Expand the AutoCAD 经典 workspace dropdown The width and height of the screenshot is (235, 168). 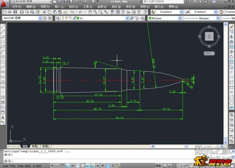[x=40, y=18]
